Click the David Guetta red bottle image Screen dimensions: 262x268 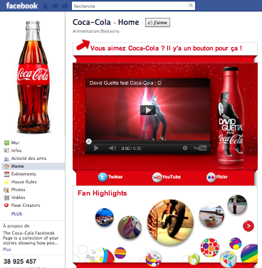click(x=231, y=116)
